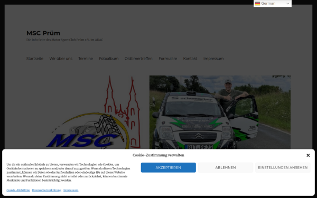Decline cookies with Ablehnen button
This screenshot has width=317, height=198.
coord(226,167)
